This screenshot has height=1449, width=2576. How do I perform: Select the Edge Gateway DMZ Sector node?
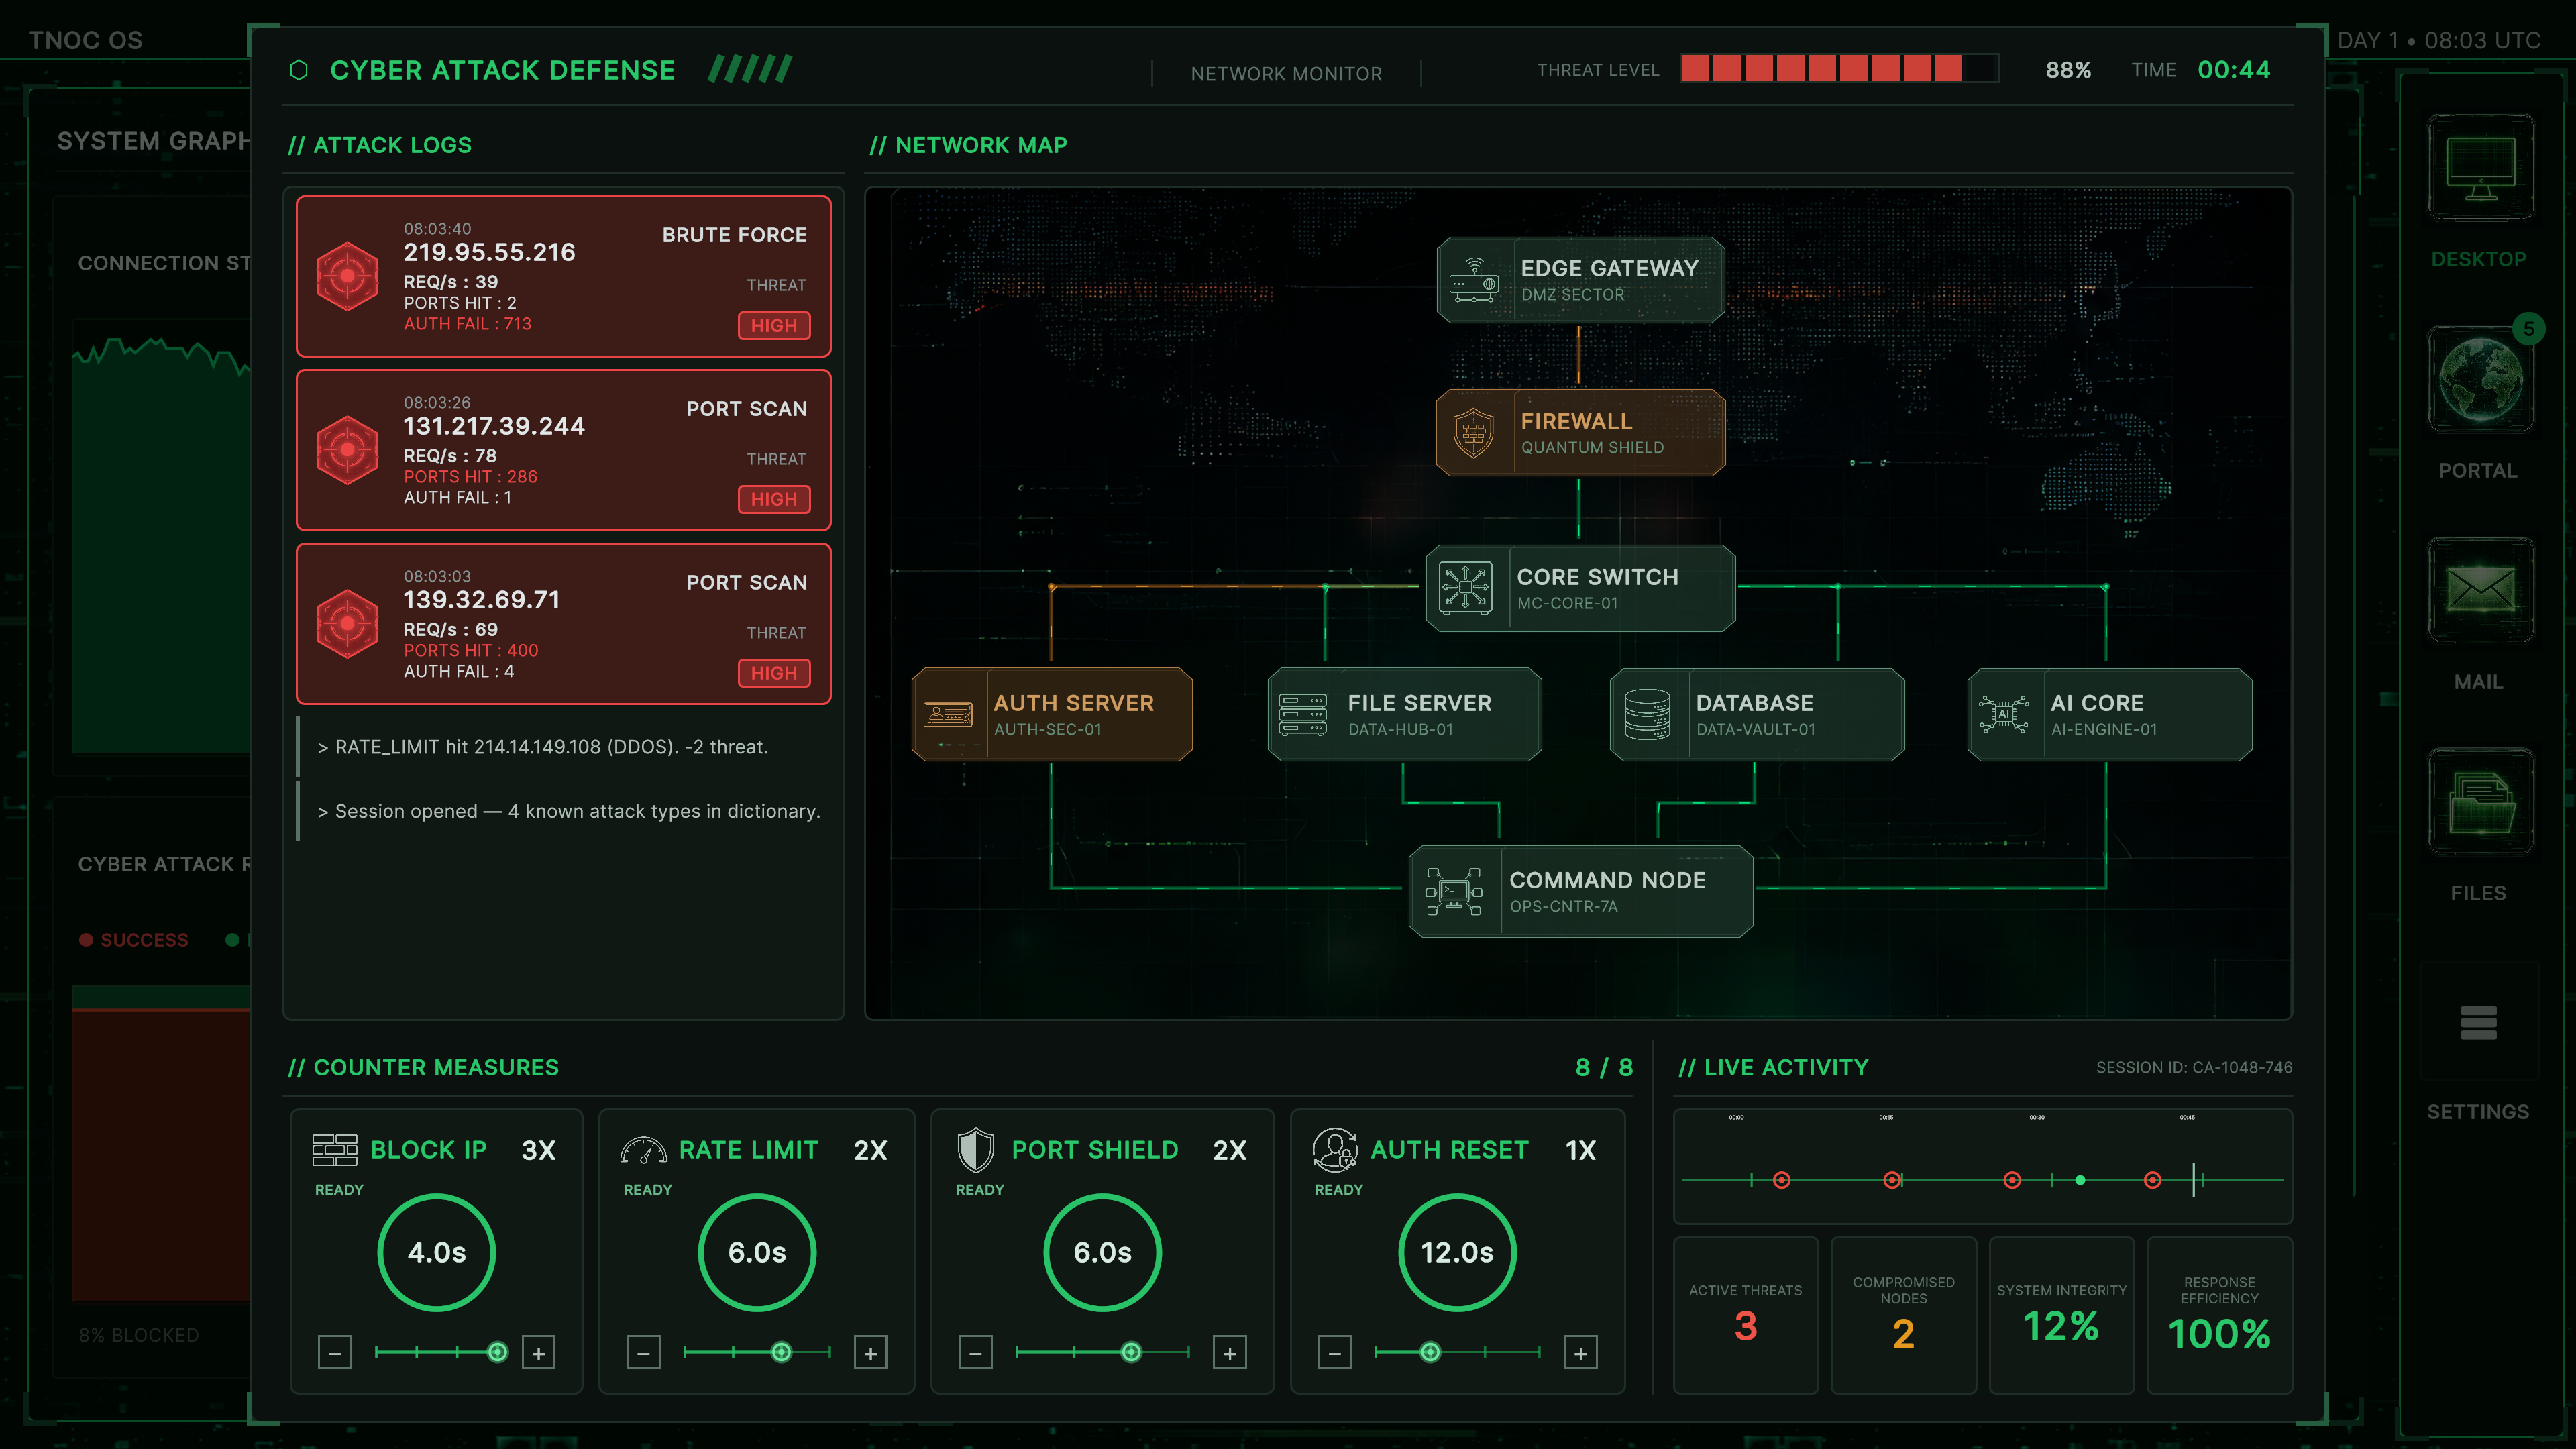coord(1581,280)
